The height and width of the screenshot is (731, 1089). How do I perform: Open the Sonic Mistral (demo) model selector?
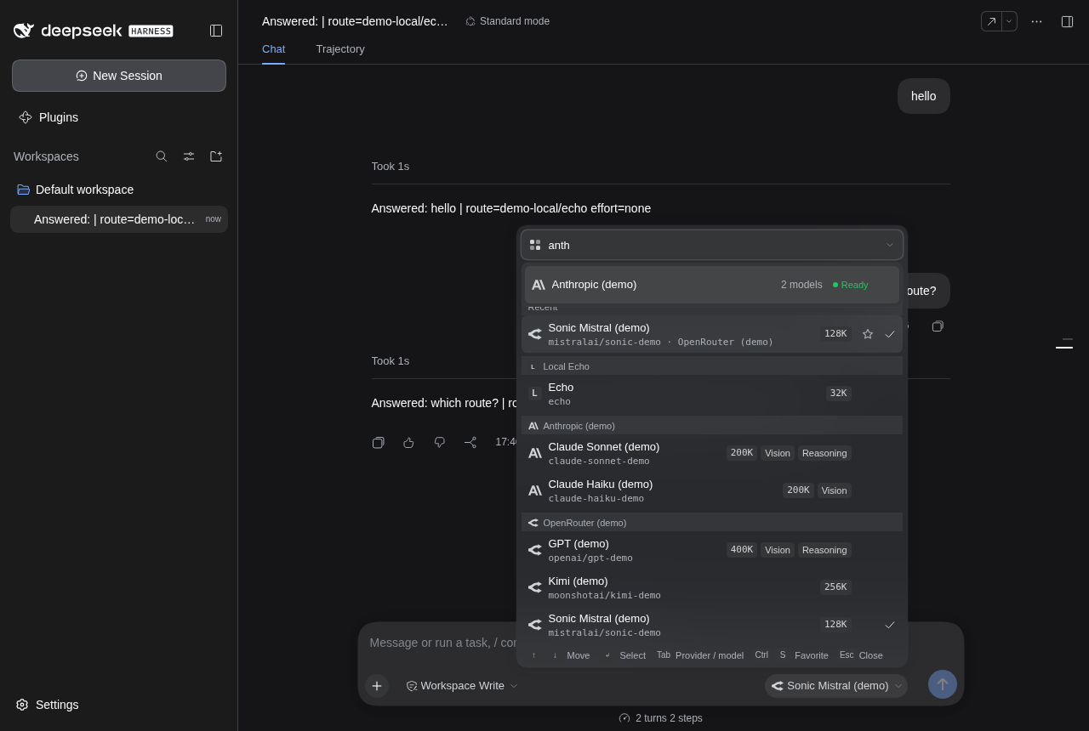[836, 686]
